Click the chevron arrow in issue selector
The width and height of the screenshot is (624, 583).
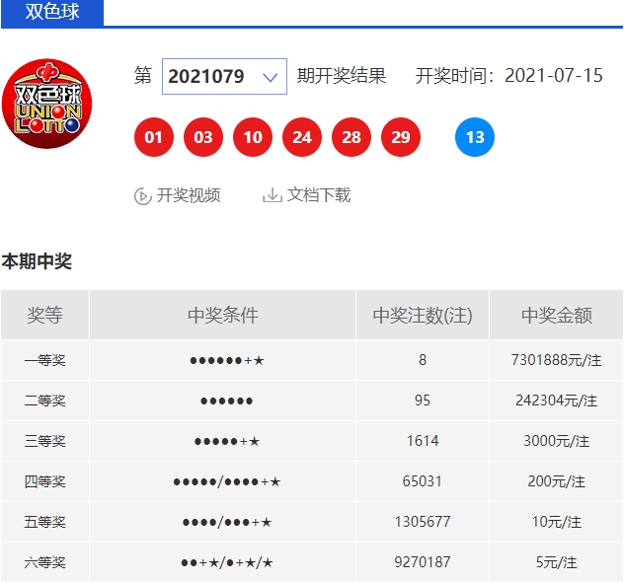pyautogui.click(x=271, y=77)
